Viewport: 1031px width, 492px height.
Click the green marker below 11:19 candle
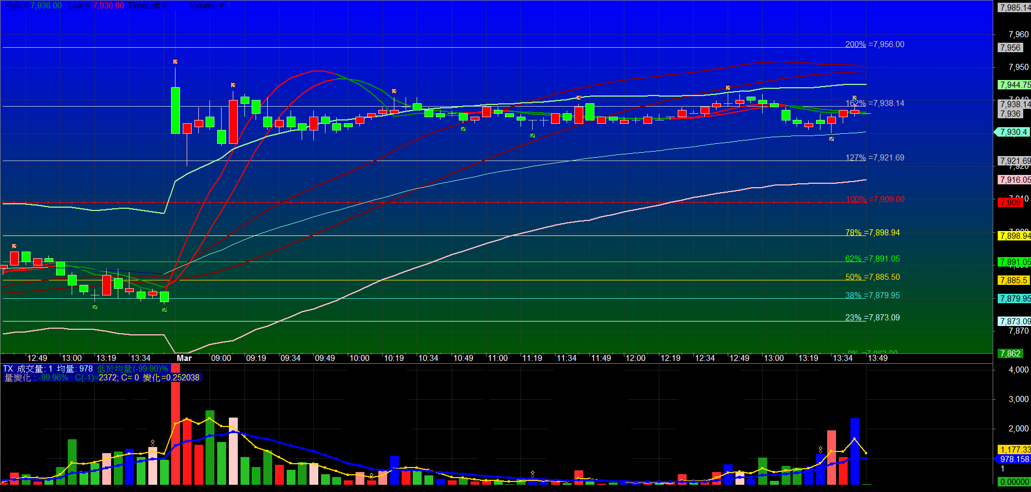[x=532, y=135]
